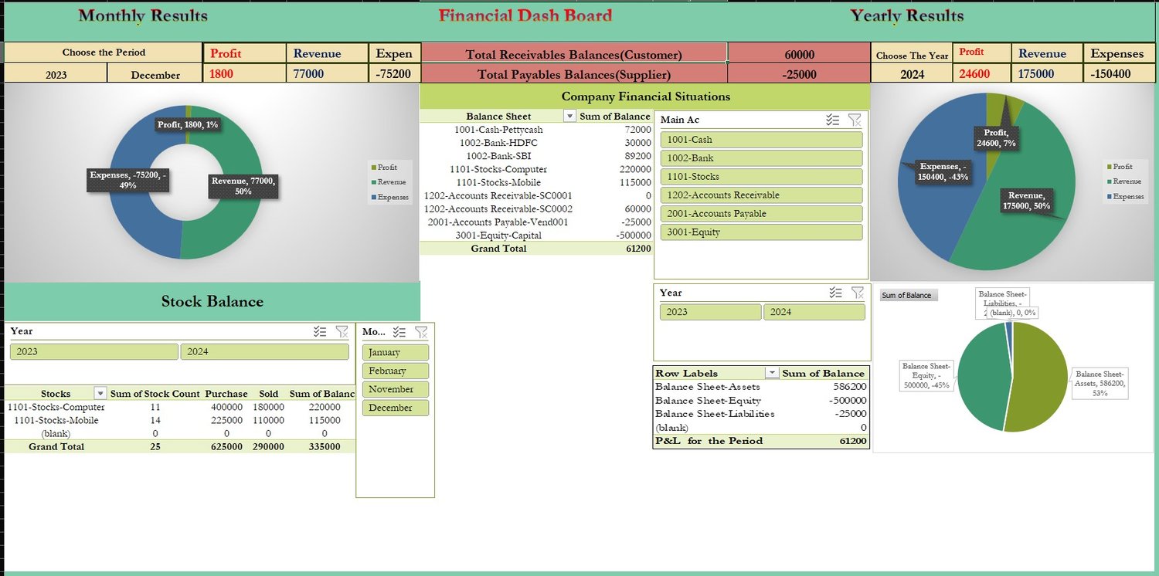The height and width of the screenshot is (576, 1159).
Task: Select the 1202-Accounts Receivable-SC0001 row label
Action: tap(498, 195)
